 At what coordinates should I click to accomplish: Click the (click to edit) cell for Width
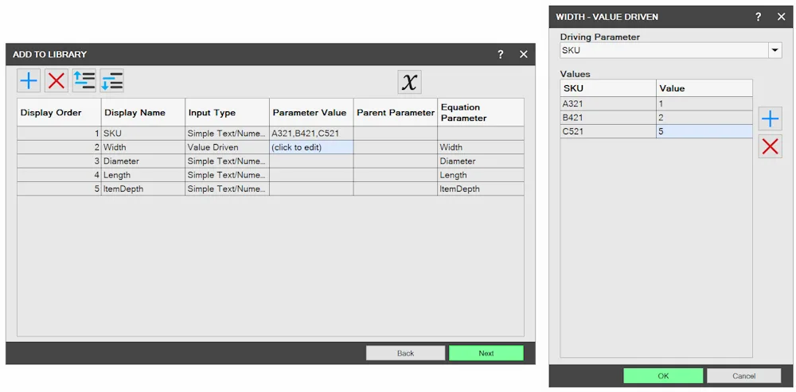point(311,147)
